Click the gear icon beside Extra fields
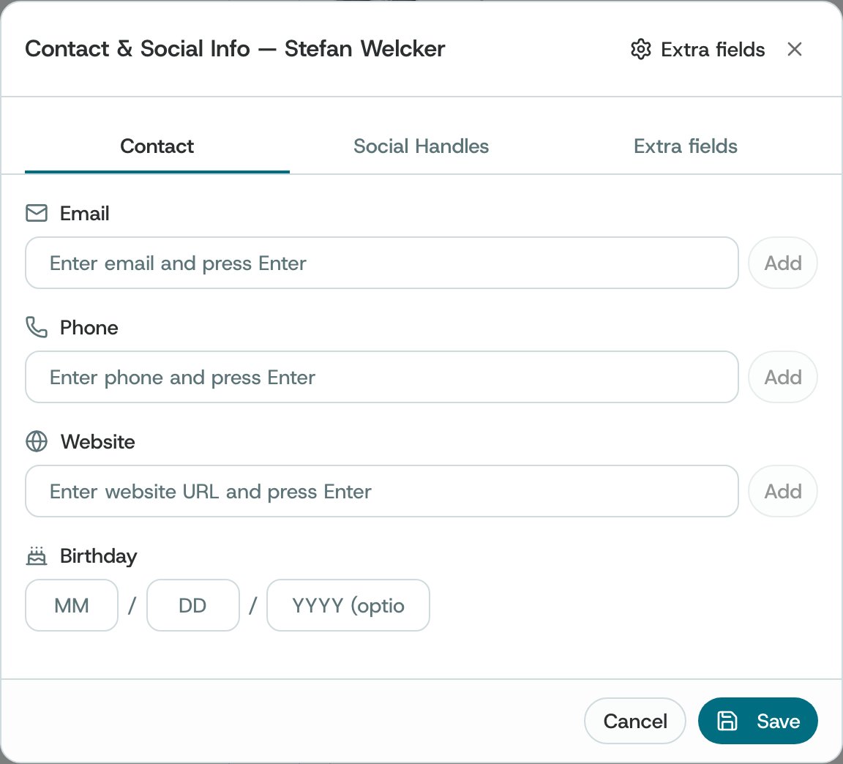Viewport: 843px width, 764px height. 640,50
